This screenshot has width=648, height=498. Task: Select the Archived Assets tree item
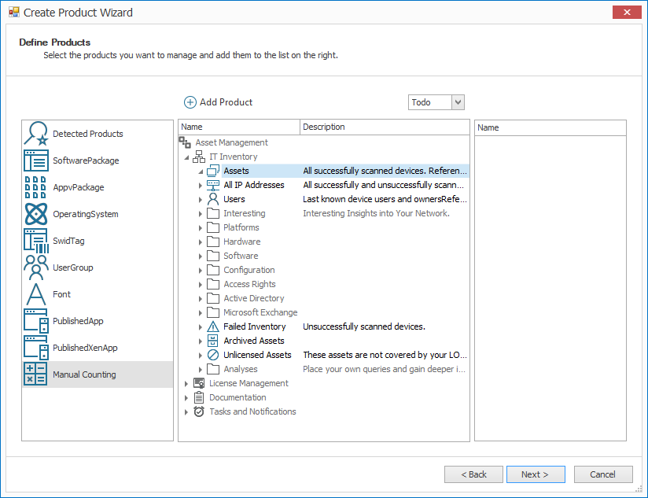pyautogui.click(x=254, y=341)
